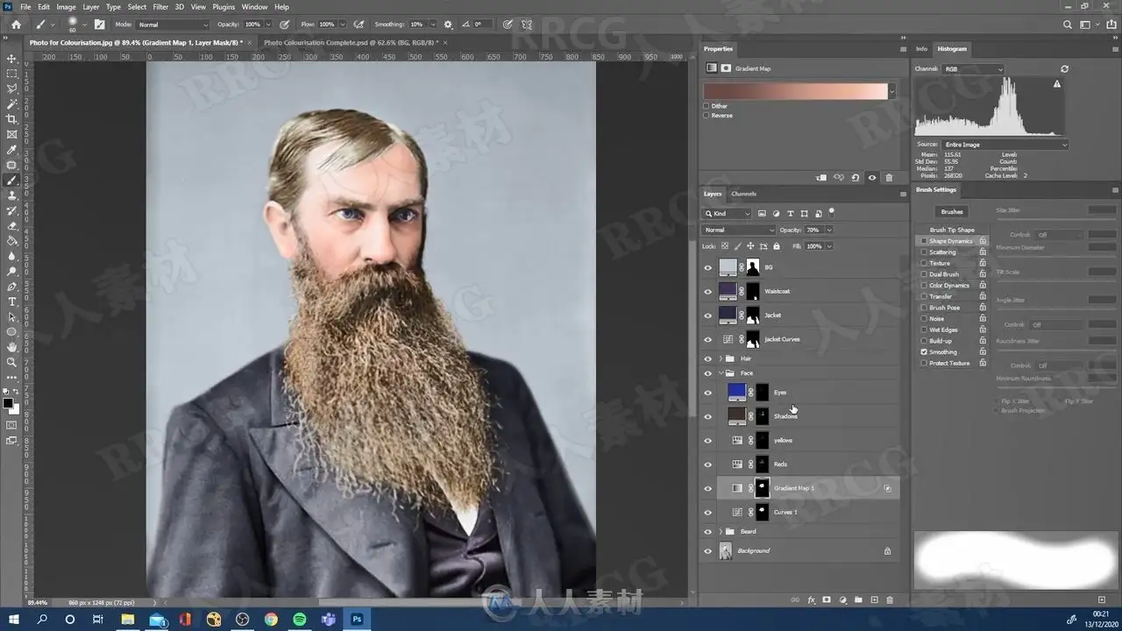1122x631 pixels.
Task: Click the Brushes button in Brush Settings
Action: (x=952, y=211)
